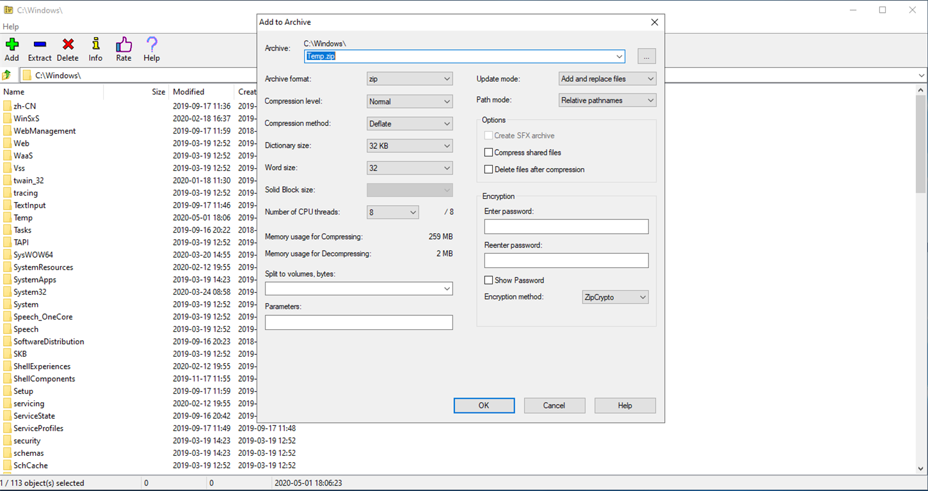This screenshot has width=928, height=491.
Task: Sort files by the Modified column header
Action: tap(188, 91)
